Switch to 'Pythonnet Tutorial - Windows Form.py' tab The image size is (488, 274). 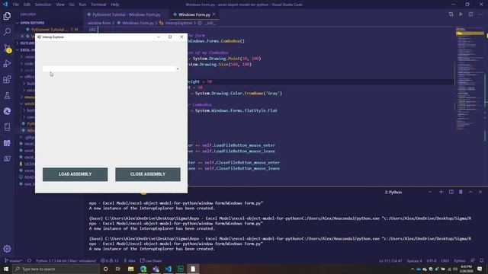[126, 14]
